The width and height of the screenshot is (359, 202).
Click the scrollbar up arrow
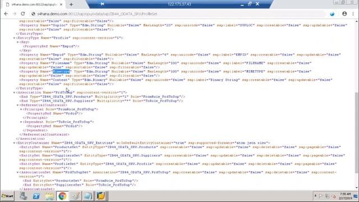pyautogui.click(x=357, y=21)
